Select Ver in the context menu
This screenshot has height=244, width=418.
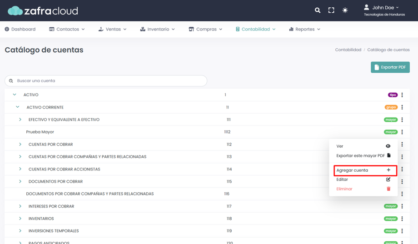[x=363, y=146]
